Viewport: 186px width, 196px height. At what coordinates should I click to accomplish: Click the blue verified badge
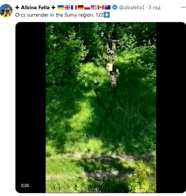coord(115,7)
